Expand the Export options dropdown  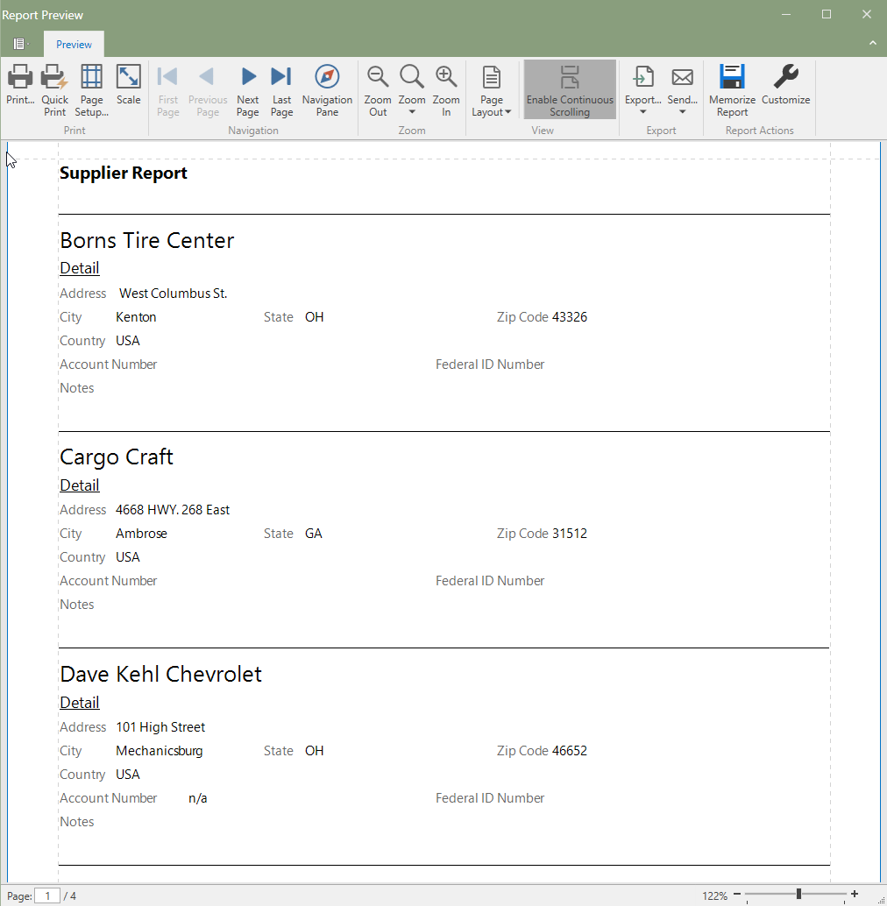pyautogui.click(x=642, y=111)
